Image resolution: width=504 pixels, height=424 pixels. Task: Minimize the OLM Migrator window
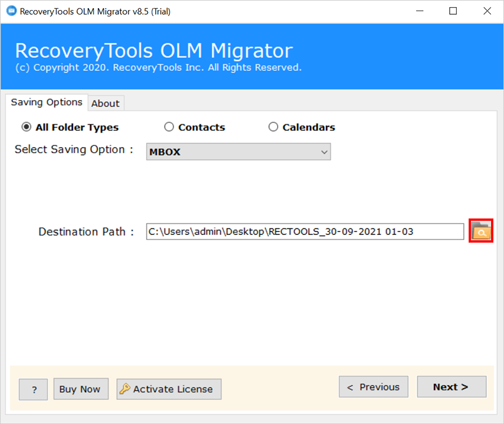(420, 11)
